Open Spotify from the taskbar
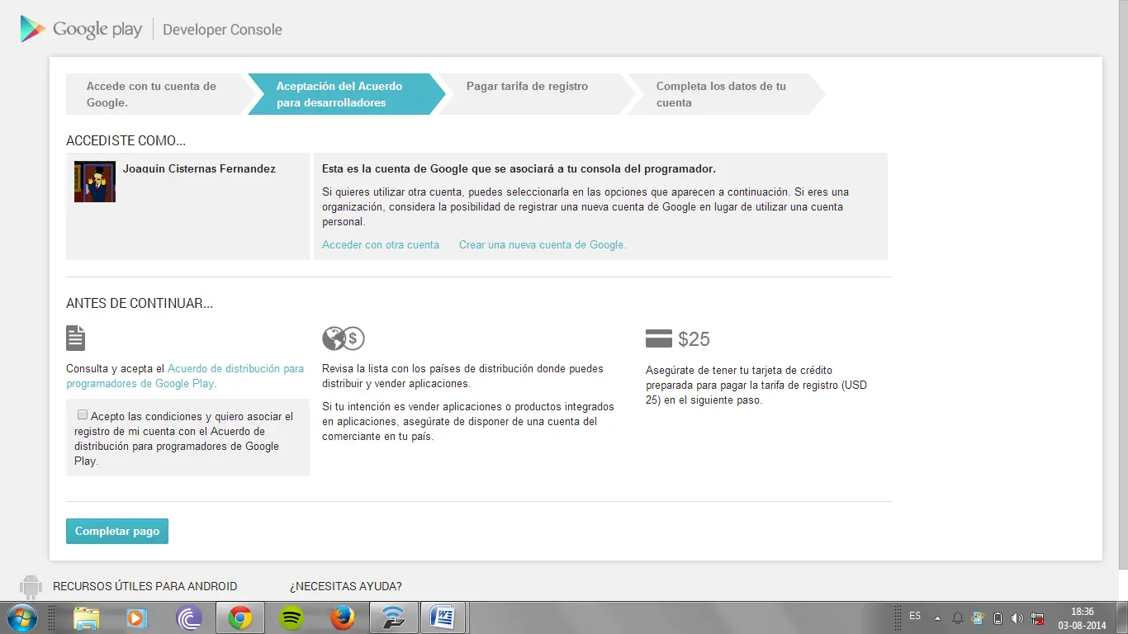1128x634 pixels. 291,617
